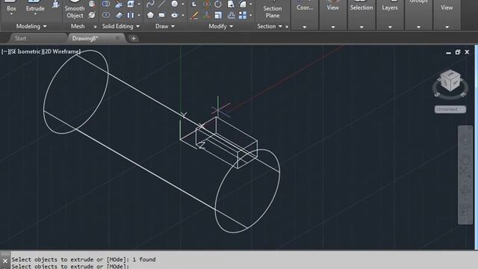The width and height of the screenshot is (478, 269).
Task: Select the Polygon draw tool
Action: click(150, 15)
